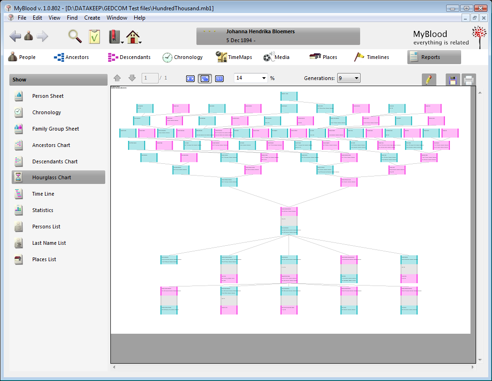Switch to the People tab
492x381 pixels.
(22, 57)
